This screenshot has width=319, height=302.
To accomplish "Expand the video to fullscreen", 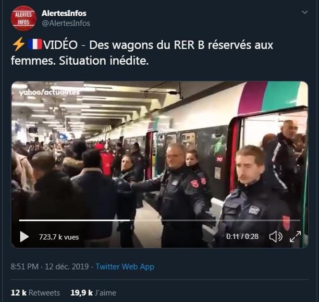I will [x=295, y=236].
